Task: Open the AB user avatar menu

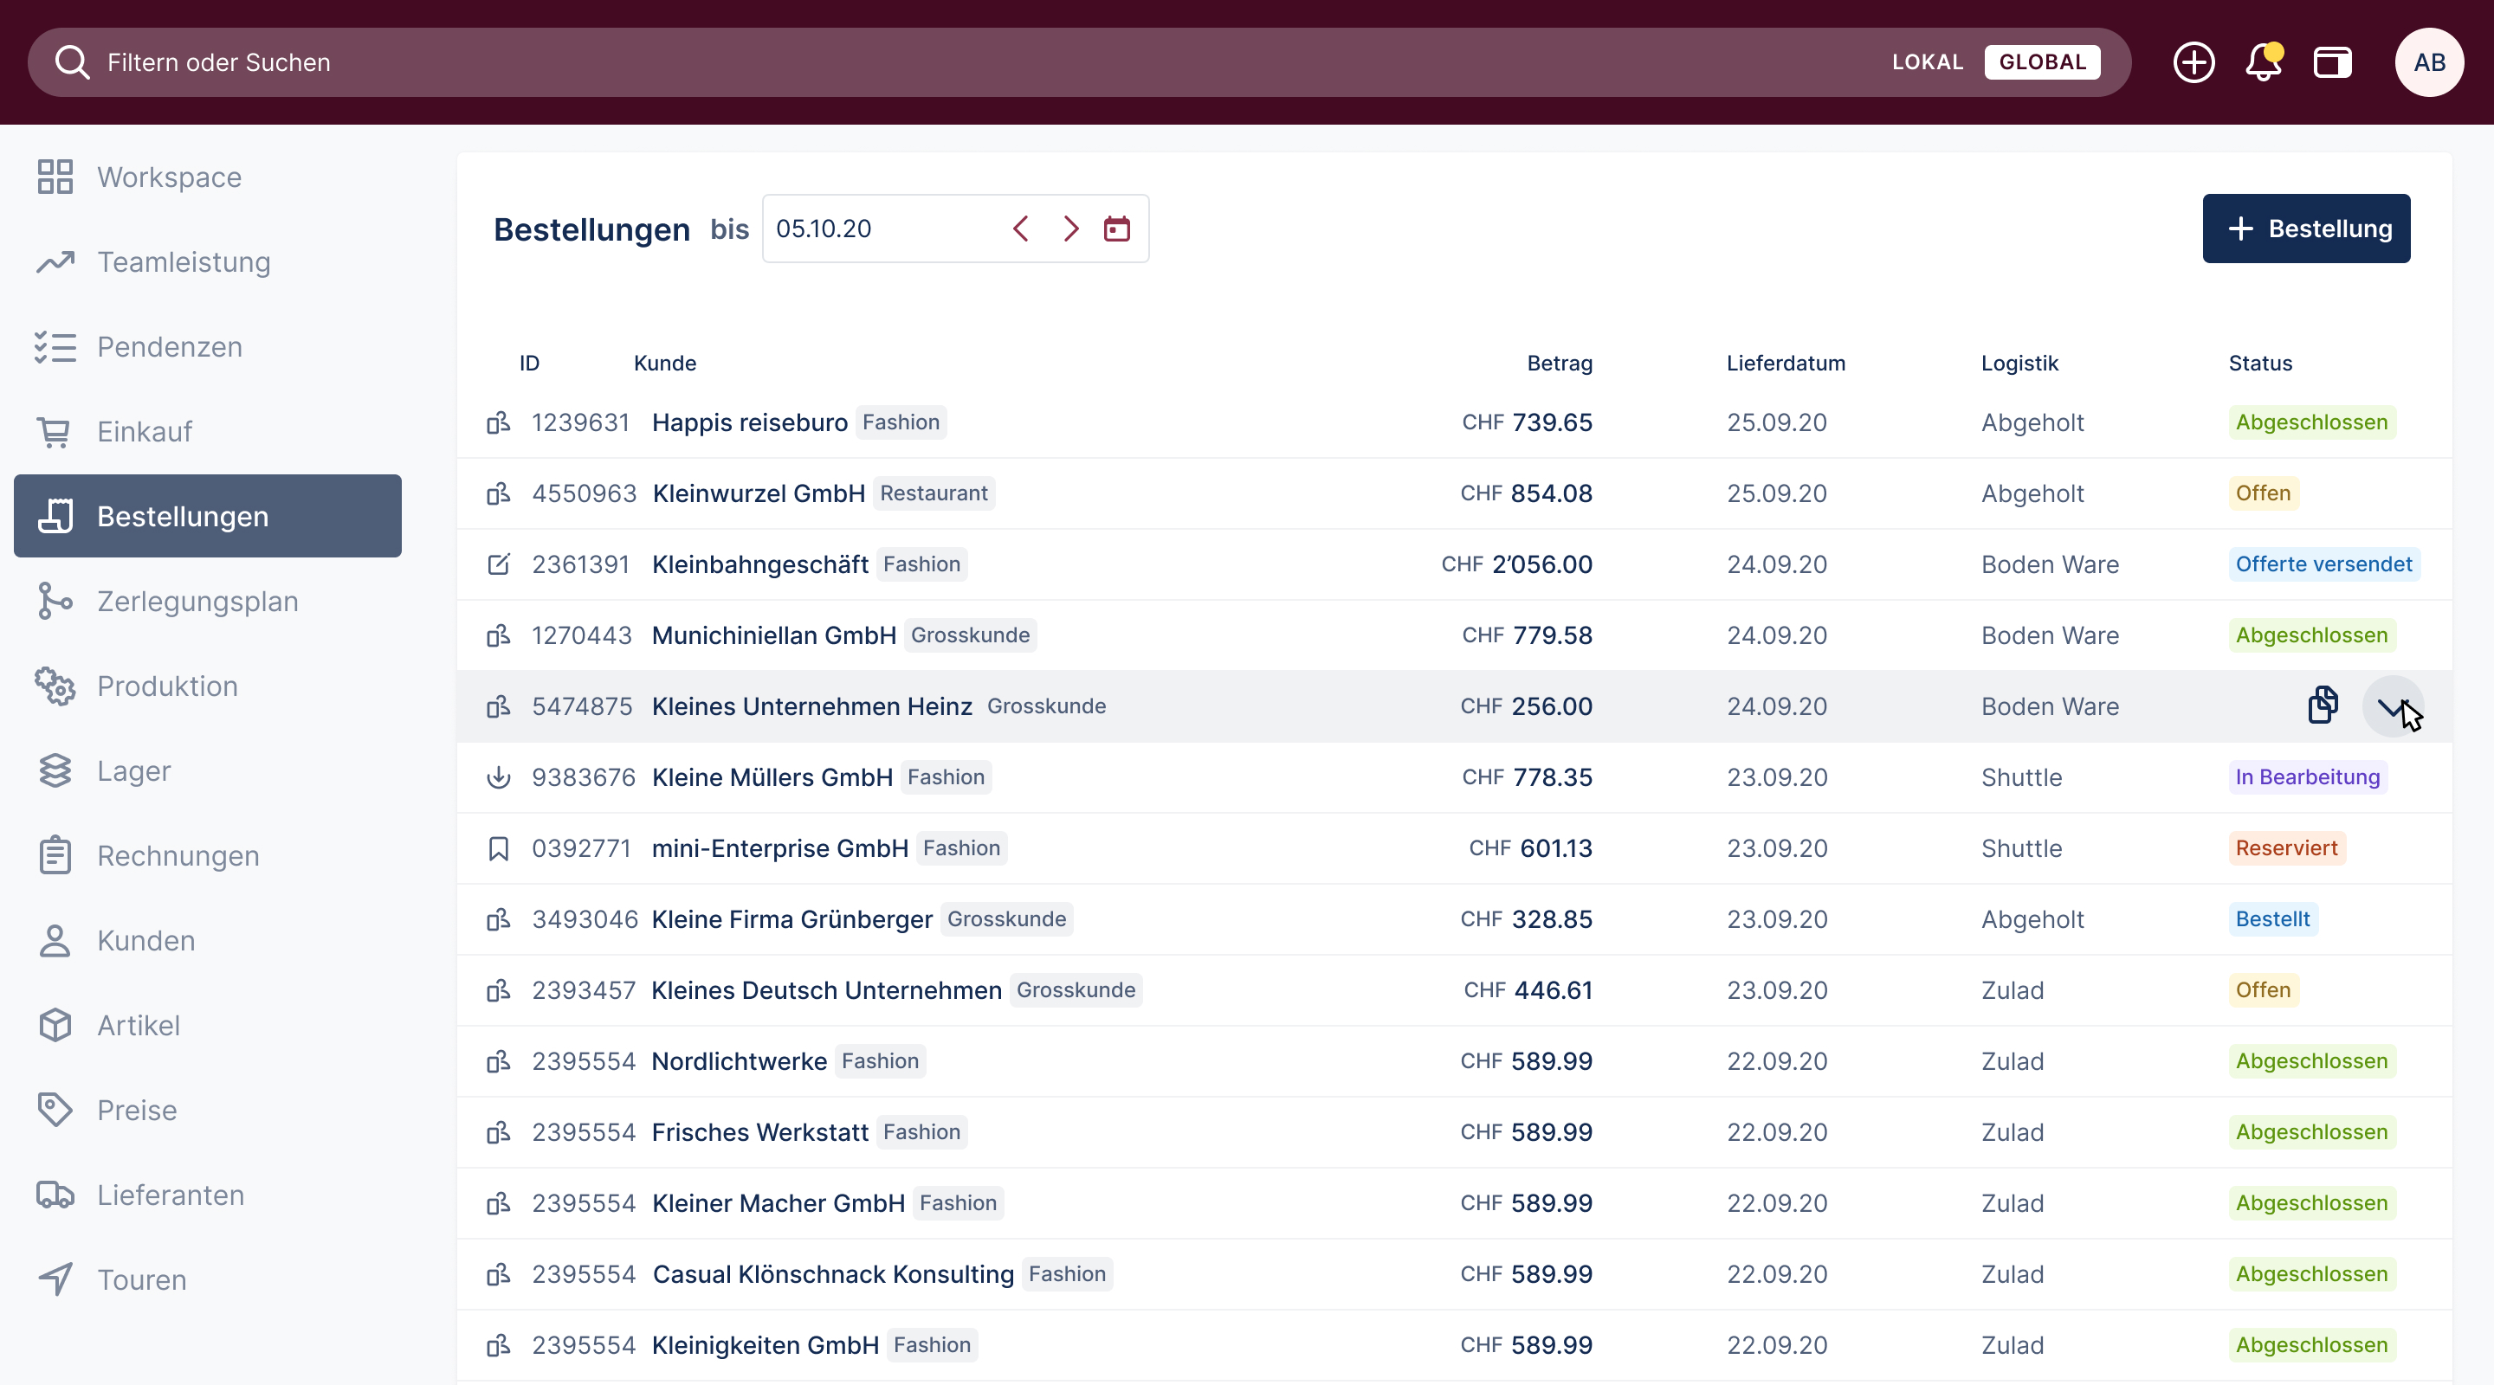Action: (2428, 62)
